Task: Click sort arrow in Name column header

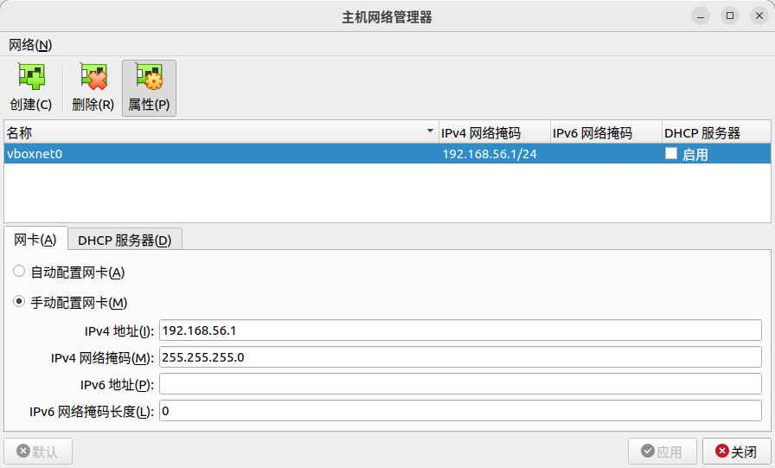Action: pyautogui.click(x=431, y=132)
